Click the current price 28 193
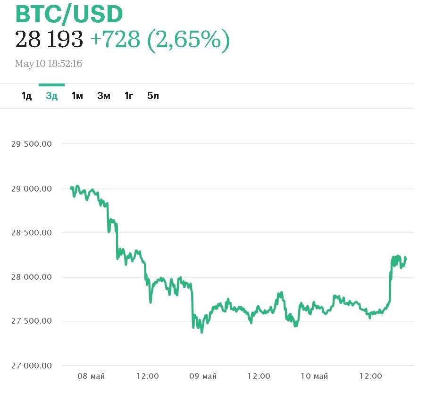The height and width of the screenshot is (393, 435). tap(49, 40)
